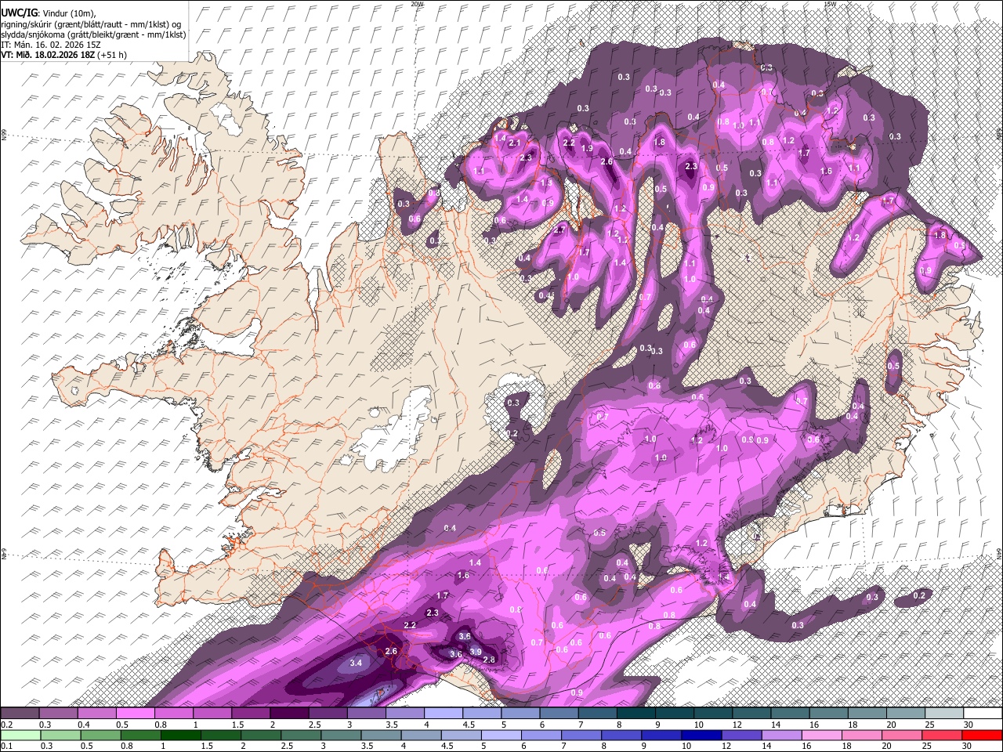The width and height of the screenshot is (1003, 752).
Task: Select the white 30 legend swatch
Action: pos(983,713)
